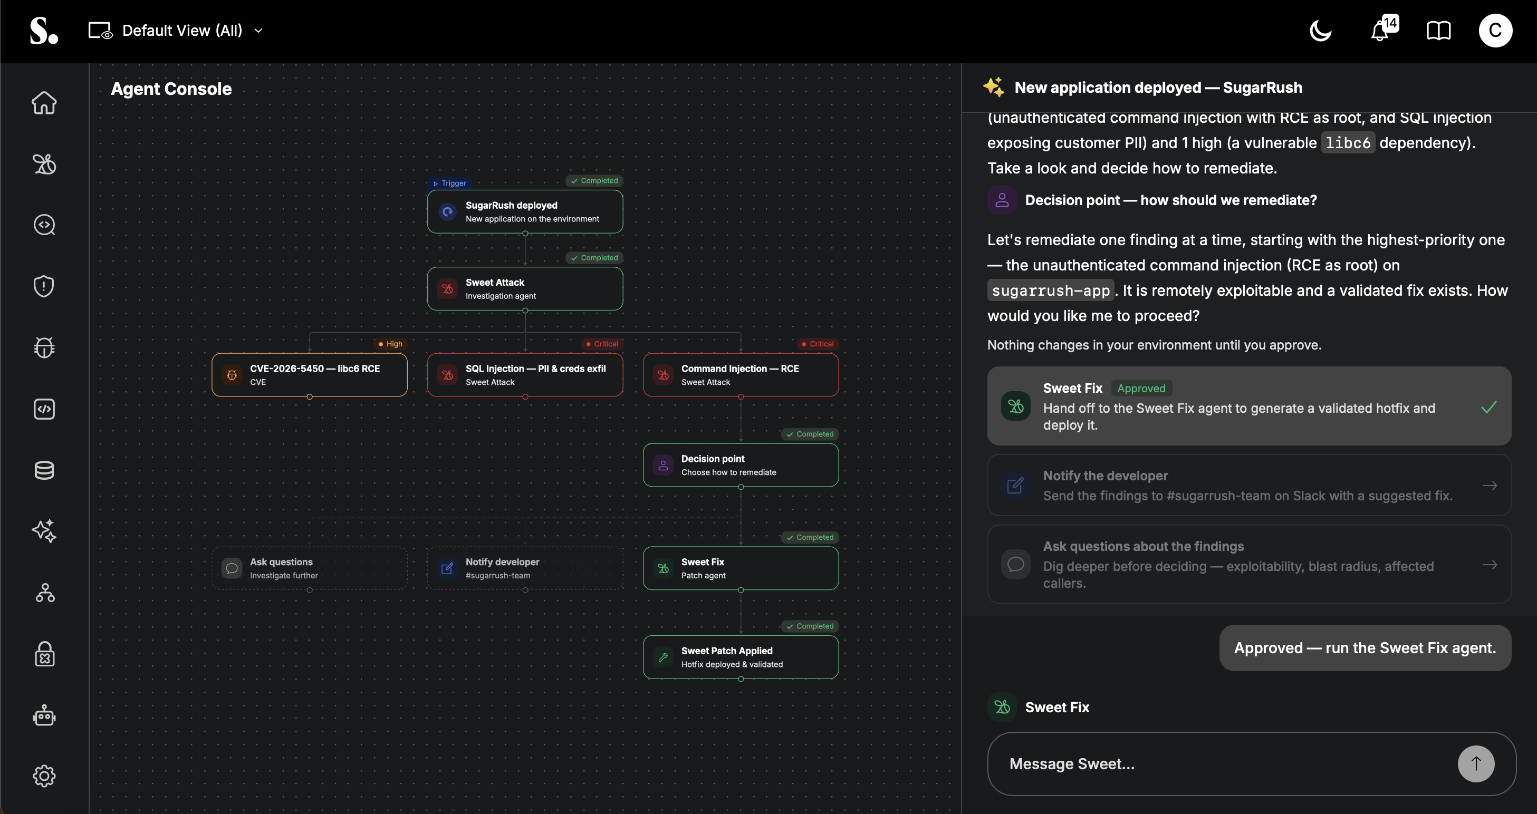Viewport: 1537px width, 814px height.
Task: Select the SQL Injection PII node
Action: coord(525,375)
